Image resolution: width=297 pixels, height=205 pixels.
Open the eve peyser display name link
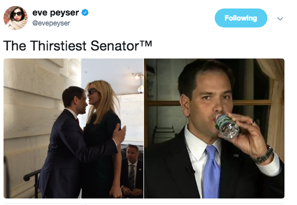pyautogui.click(x=56, y=12)
